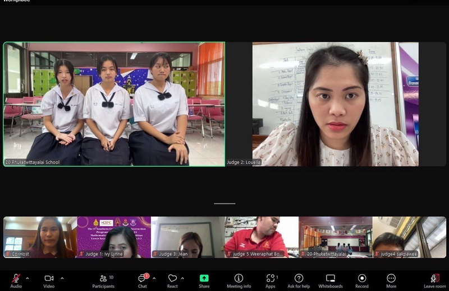The height and width of the screenshot is (291, 449).
Task: Open the Participants panel
Action: pos(103,281)
